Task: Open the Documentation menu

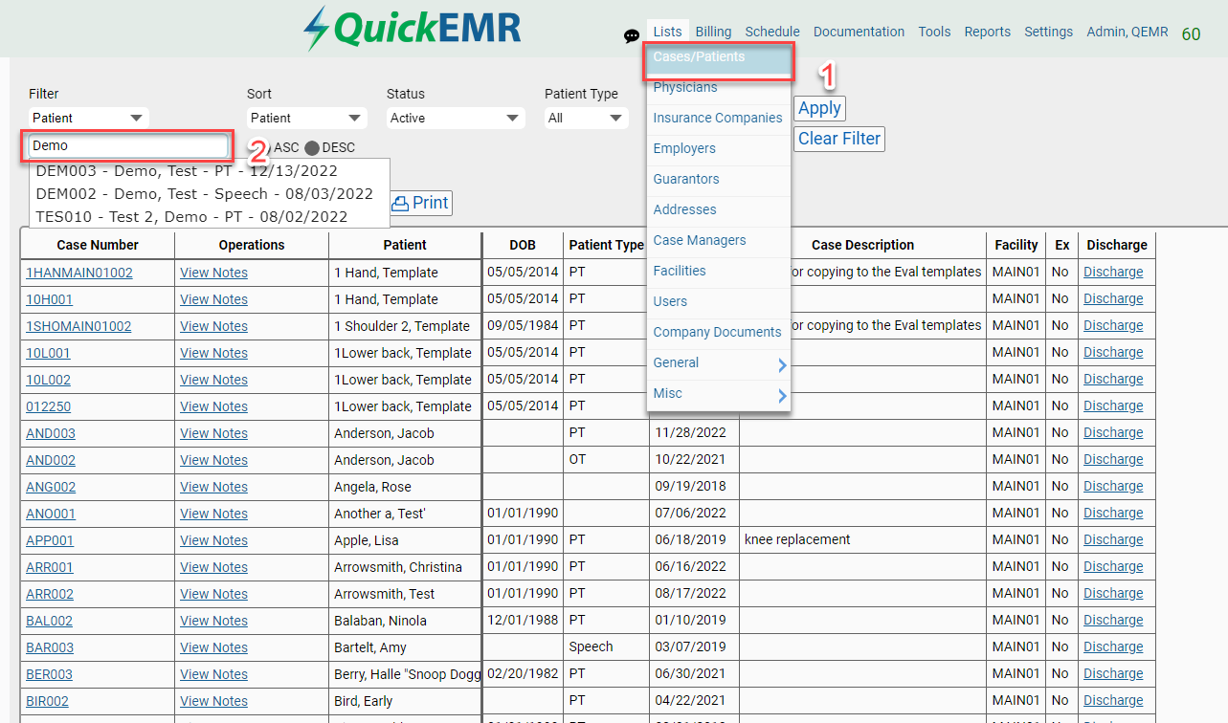Action: click(x=859, y=32)
